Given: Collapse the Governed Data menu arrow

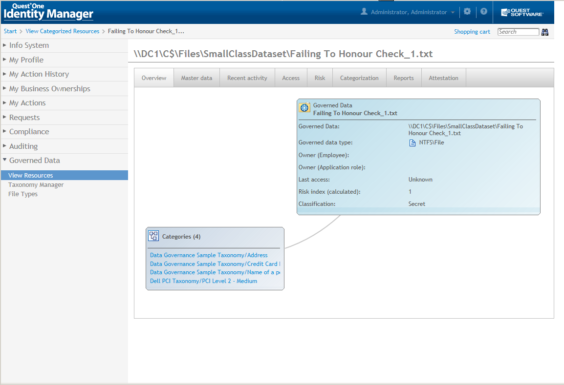Looking at the screenshot, I should (4, 160).
